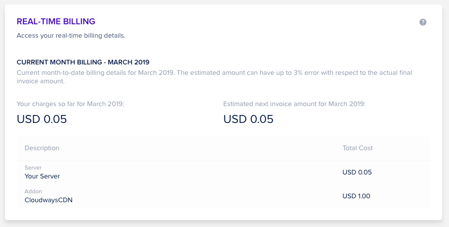Click the Description column header
The height and width of the screenshot is (227, 449).
pyautogui.click(x=42, y=148)
